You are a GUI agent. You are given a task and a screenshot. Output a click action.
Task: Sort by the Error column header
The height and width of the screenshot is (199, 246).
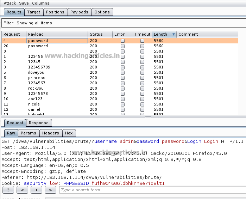pyautogui.click(x=122, y=34)
